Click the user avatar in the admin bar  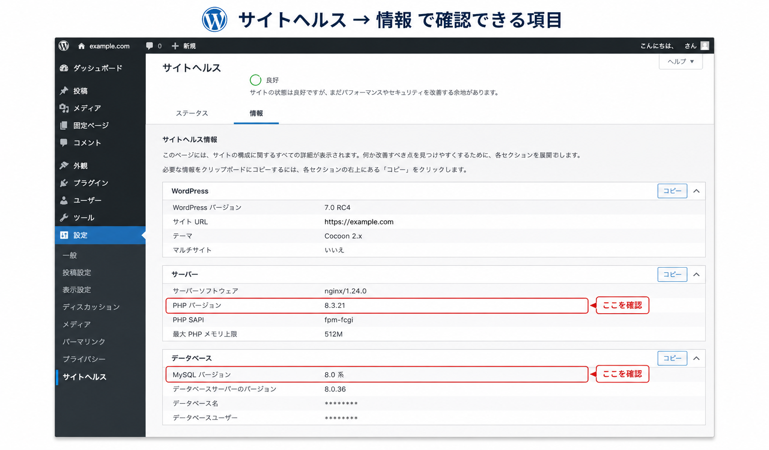click(705, 45)
